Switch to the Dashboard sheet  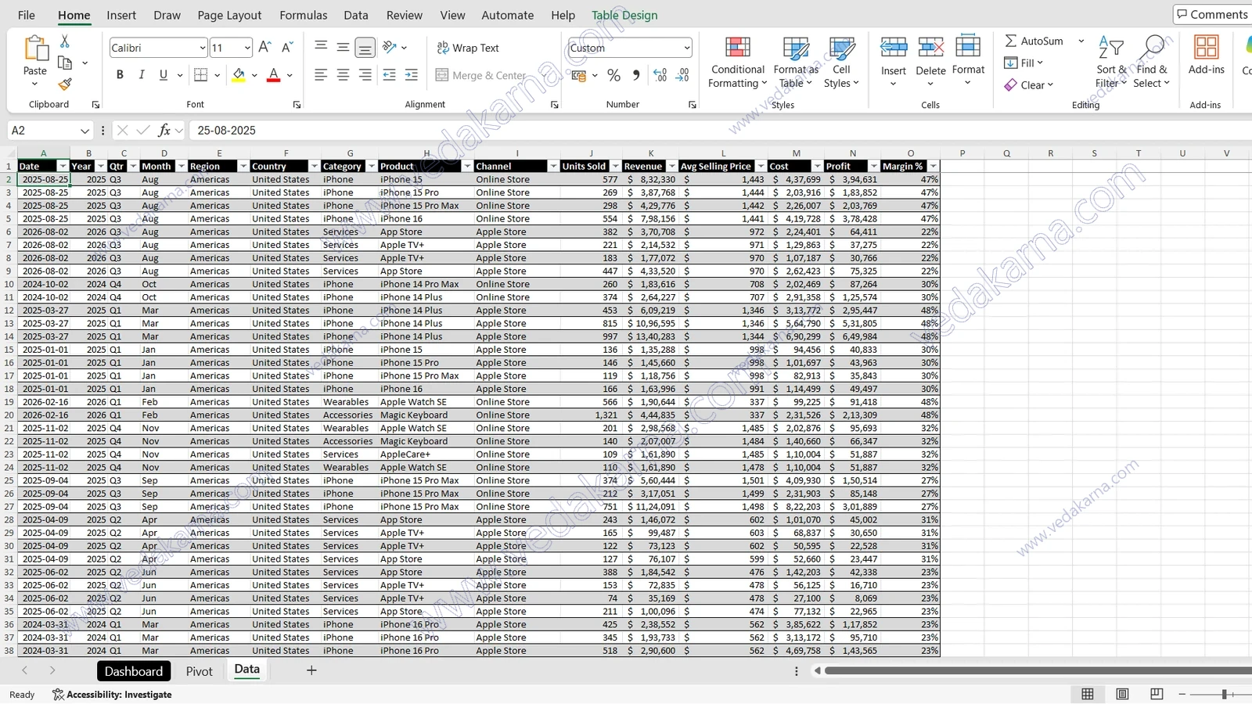click(134, 671)
